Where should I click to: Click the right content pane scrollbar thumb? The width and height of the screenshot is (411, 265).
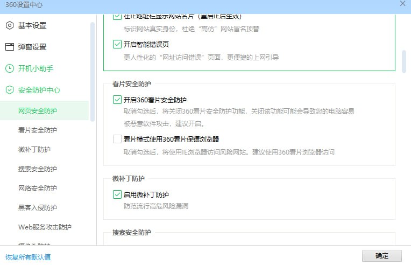[404, 61]
